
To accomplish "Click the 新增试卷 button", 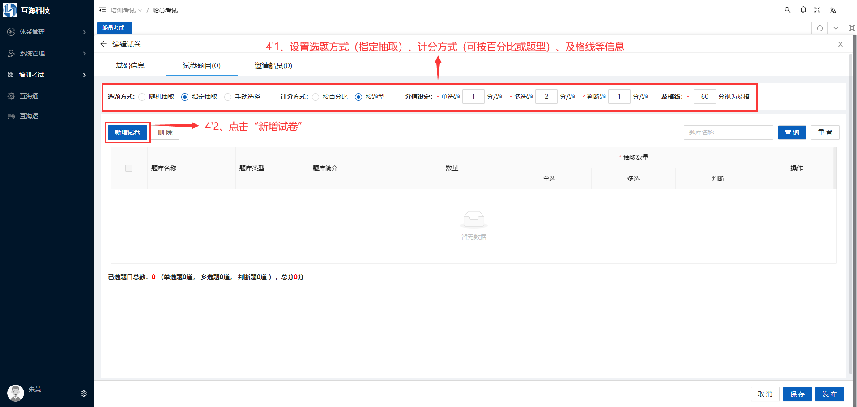I will tap(128, 132).
